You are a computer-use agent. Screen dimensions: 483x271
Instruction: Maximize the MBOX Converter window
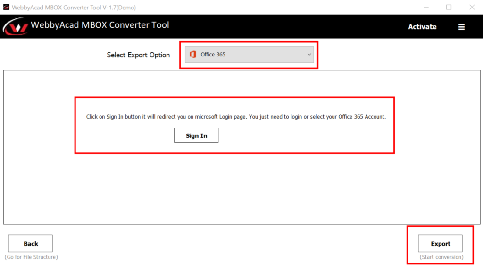(449, 7)
